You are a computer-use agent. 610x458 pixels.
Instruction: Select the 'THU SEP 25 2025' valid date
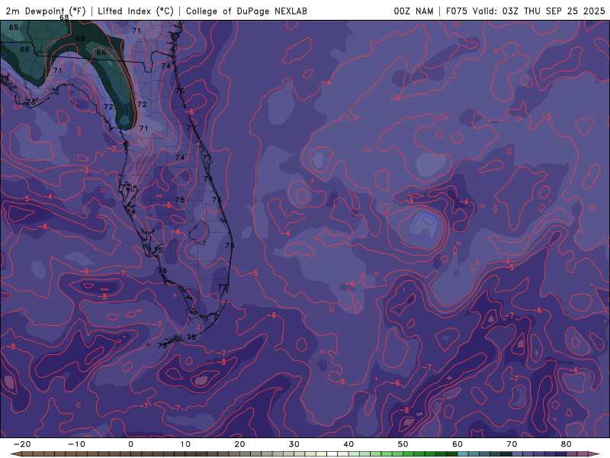coord(564,11)
